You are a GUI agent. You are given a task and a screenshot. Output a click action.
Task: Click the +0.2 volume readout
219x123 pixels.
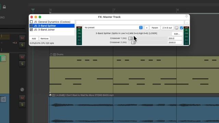tap(15, 43)
